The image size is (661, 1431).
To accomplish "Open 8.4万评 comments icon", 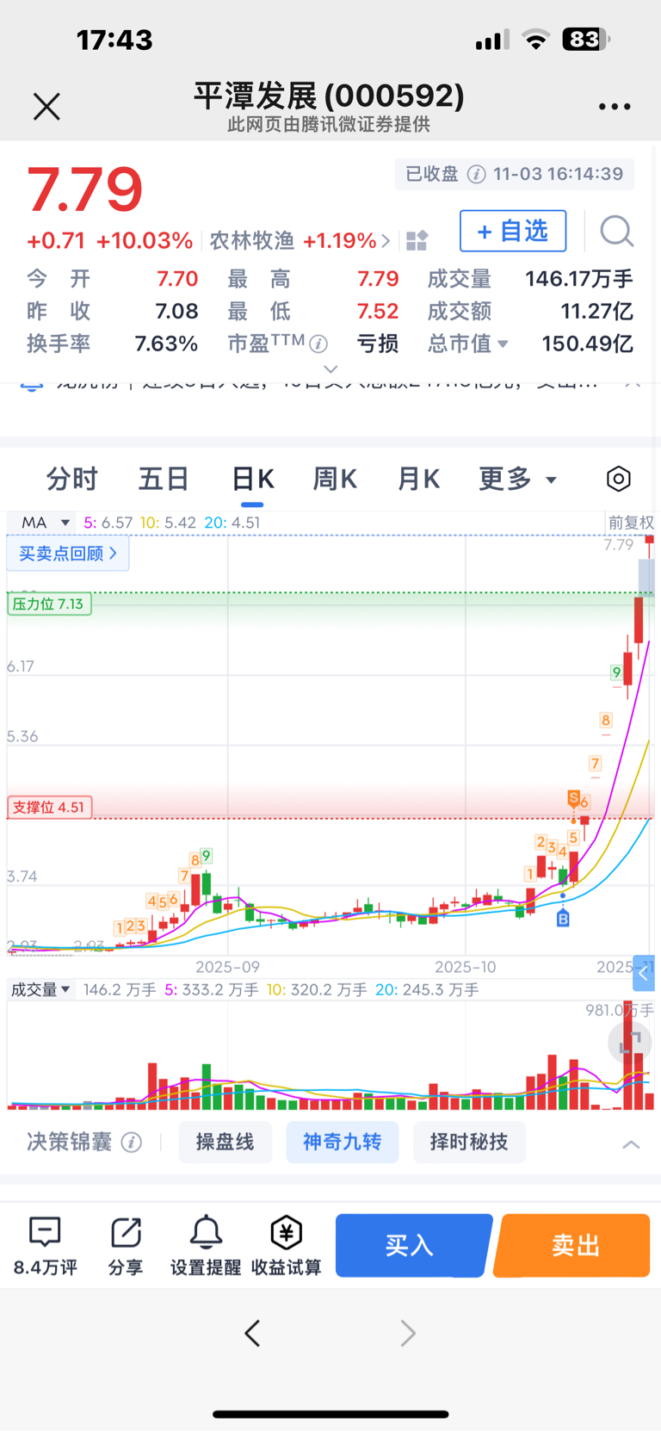I will coord(45,1245).
